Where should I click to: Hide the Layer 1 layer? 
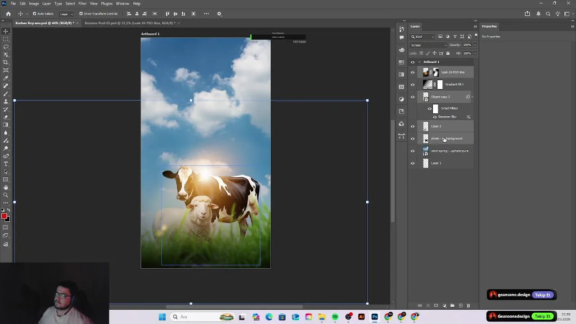(413, 163)
